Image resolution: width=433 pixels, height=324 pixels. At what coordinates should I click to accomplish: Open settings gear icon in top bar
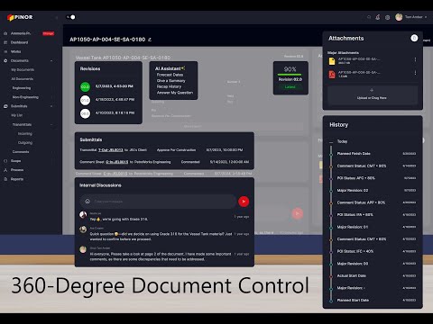(x=388, y=17)
